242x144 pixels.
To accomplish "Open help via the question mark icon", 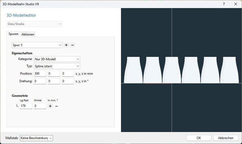I will click(x=224, y=4).
